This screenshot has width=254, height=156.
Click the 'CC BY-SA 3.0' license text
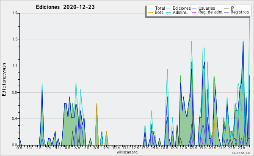click(241, 153)
